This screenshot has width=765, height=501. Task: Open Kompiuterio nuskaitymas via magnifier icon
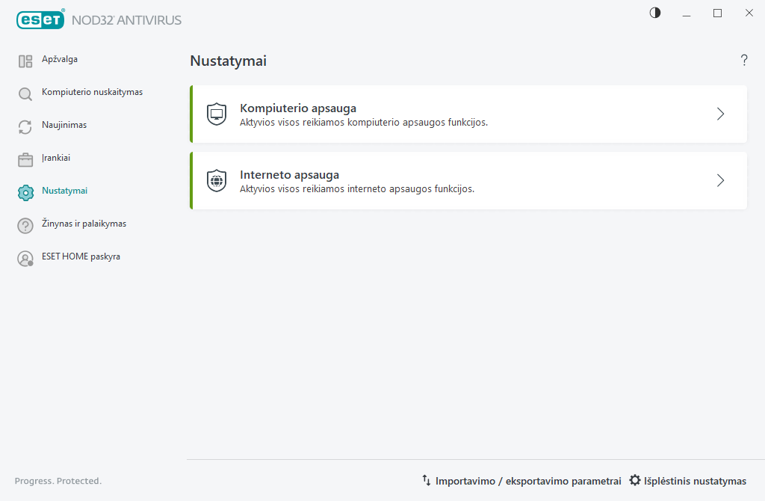click(25, 93)
